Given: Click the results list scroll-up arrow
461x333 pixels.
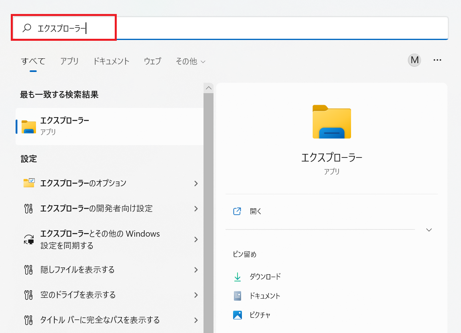Looking at the screenshot, I should tap(208, 88).
